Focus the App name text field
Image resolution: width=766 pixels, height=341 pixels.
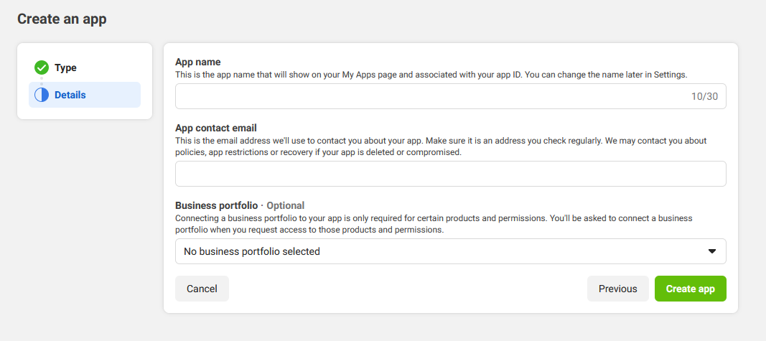click(450, 96)
